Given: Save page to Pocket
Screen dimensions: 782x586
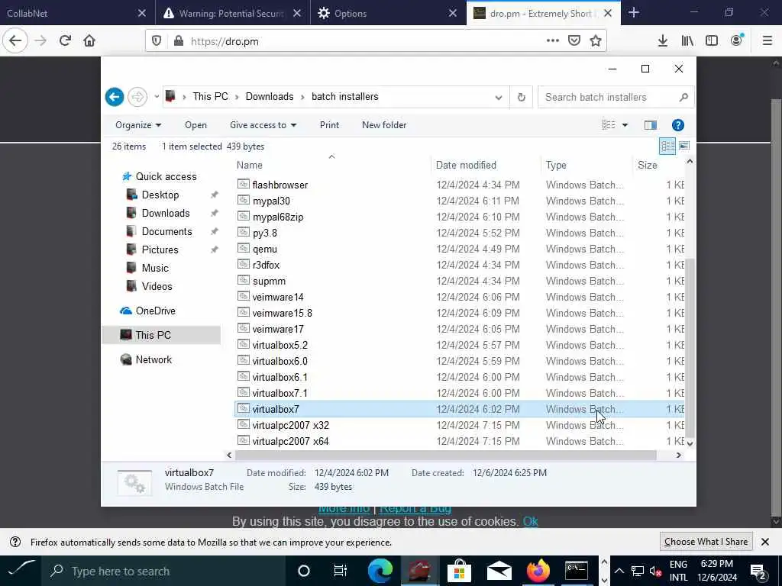Looking at the screenshot, I should pyautogui.click(x=574, y=41).
